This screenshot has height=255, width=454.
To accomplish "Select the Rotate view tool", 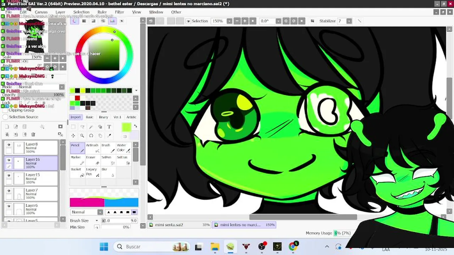I will [x=91, y=136].
